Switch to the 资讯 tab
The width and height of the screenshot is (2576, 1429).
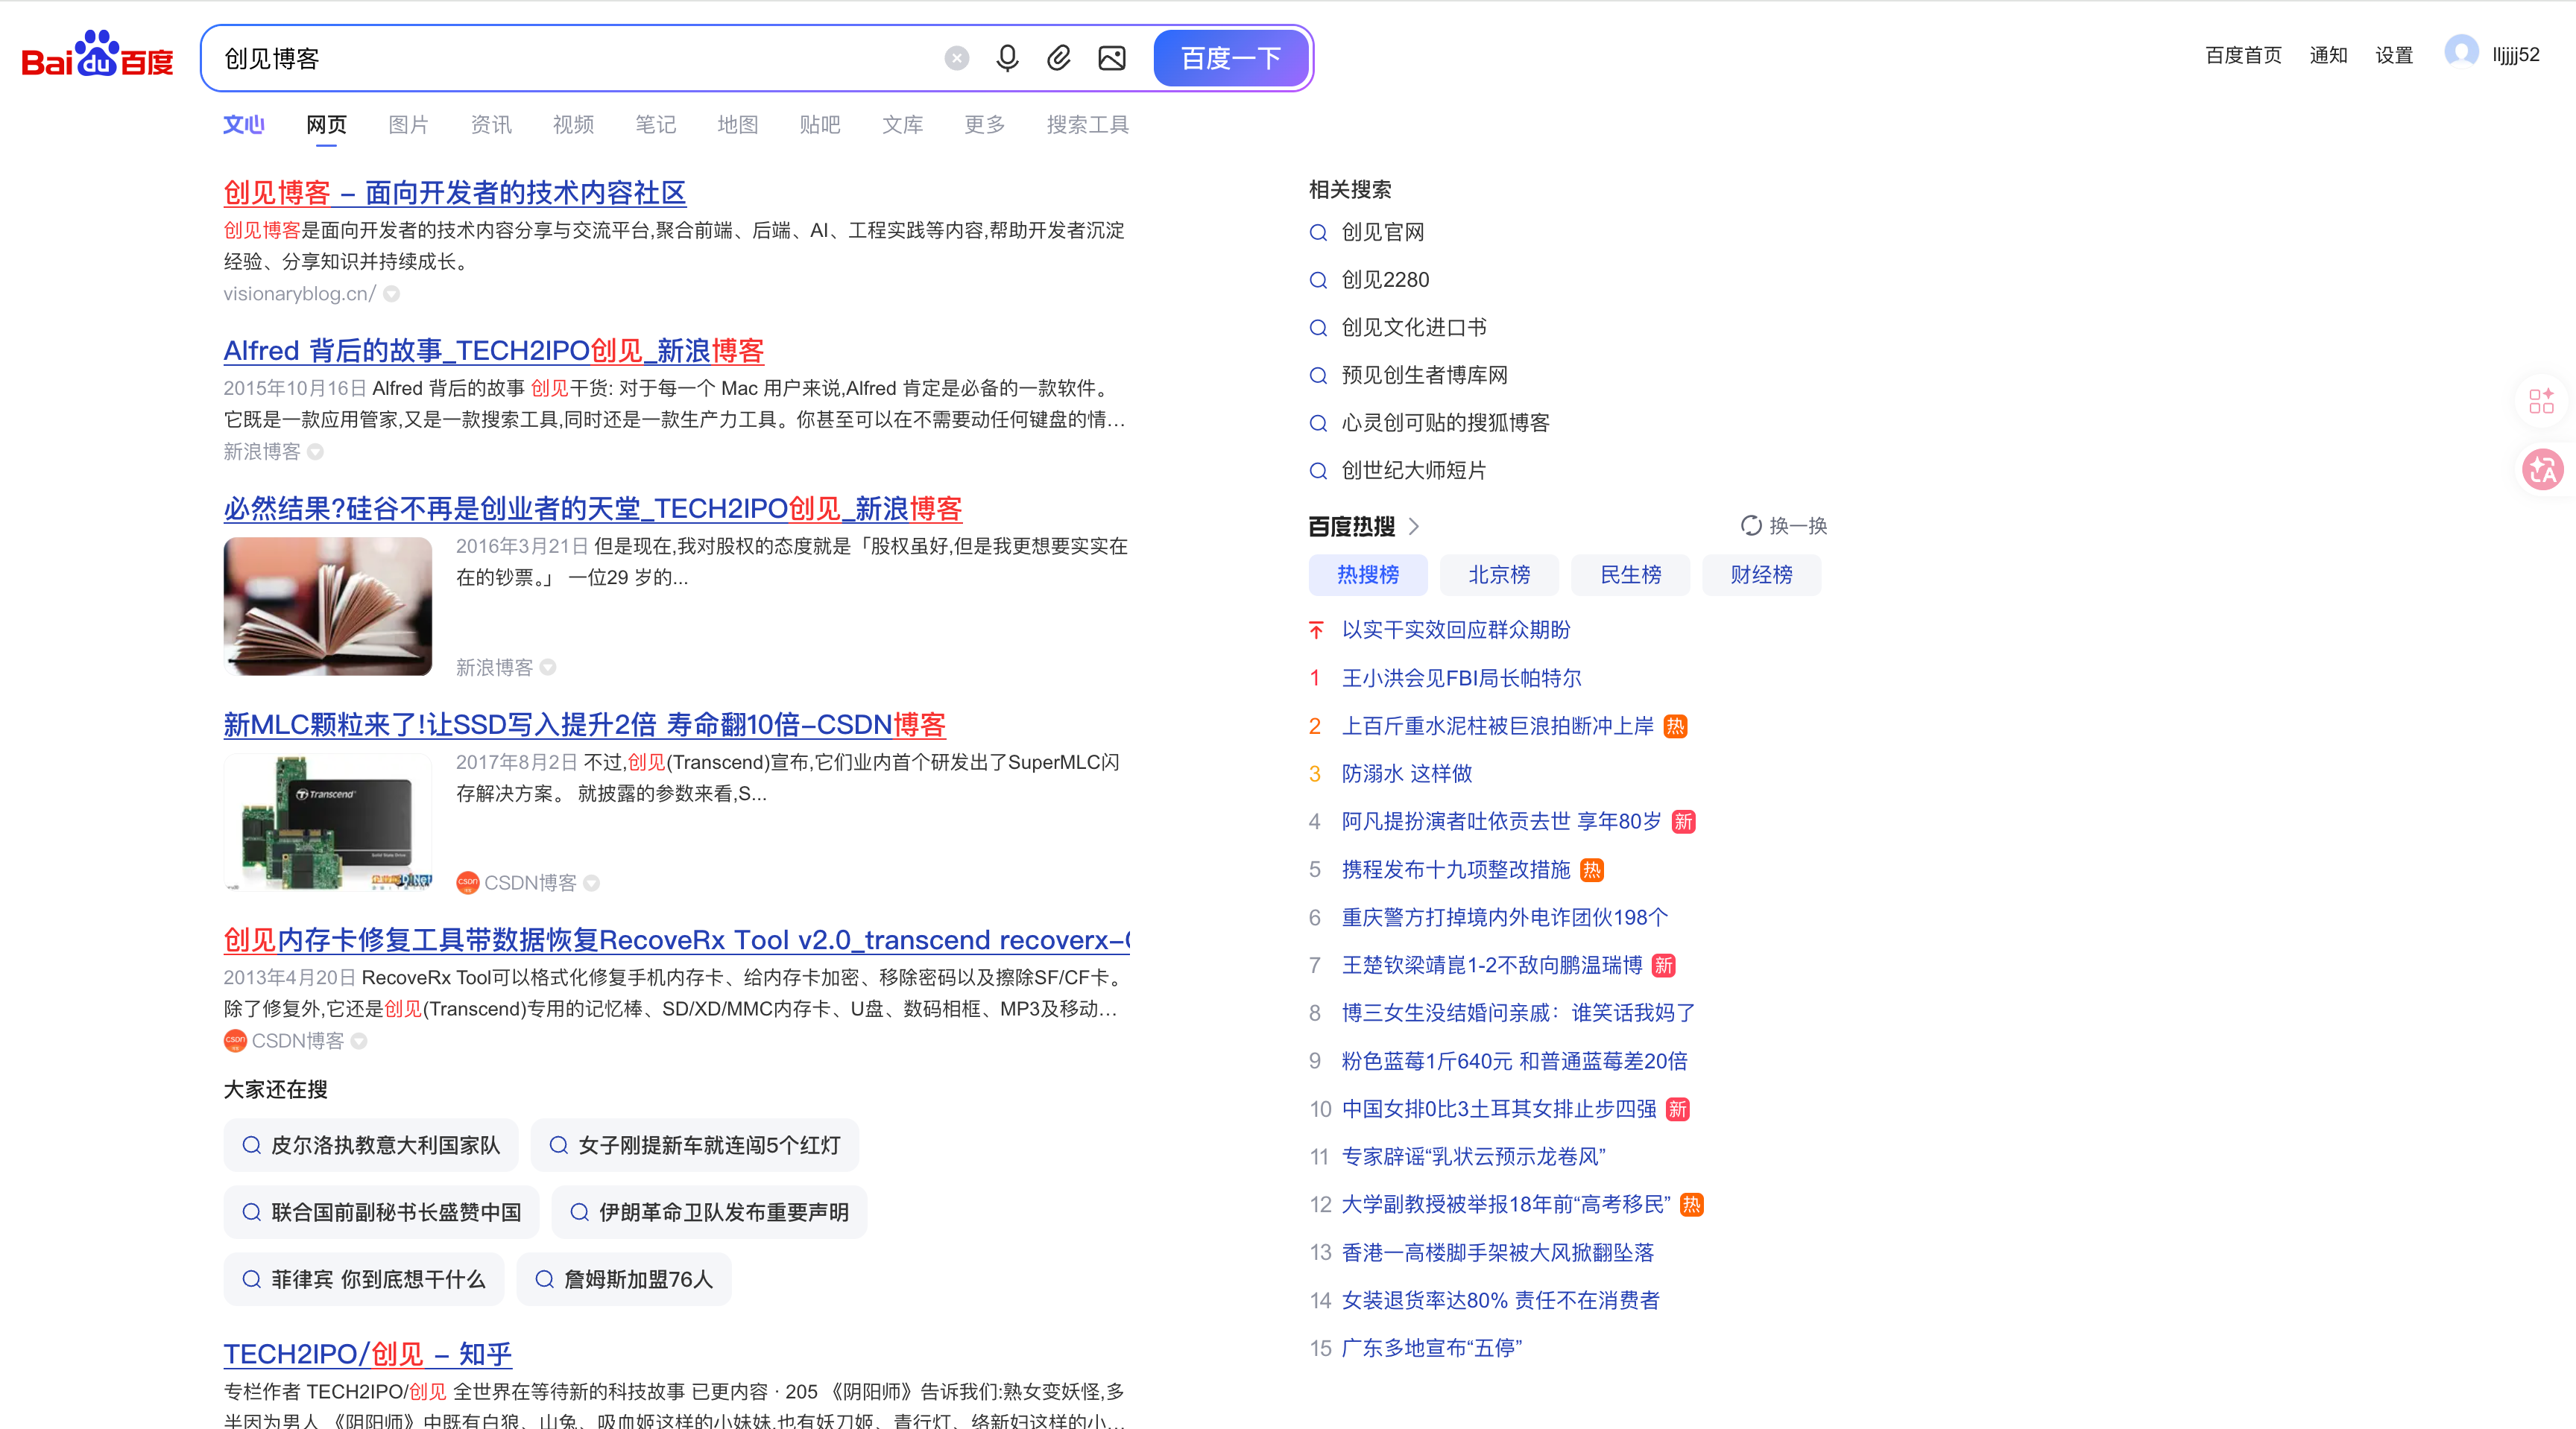[491, 125]
